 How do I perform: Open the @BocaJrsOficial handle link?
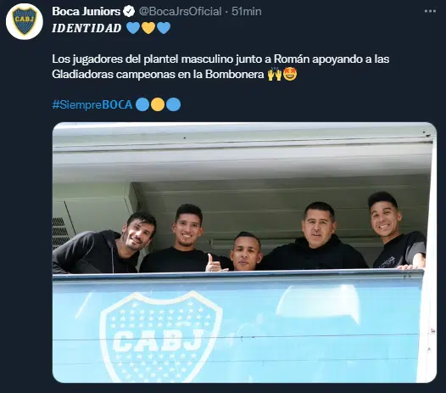[180, 11]
